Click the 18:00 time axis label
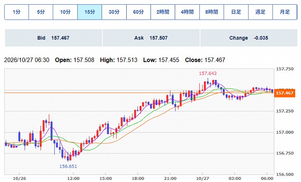The width and height of the screenshot is (301, 182). [138, 179]
